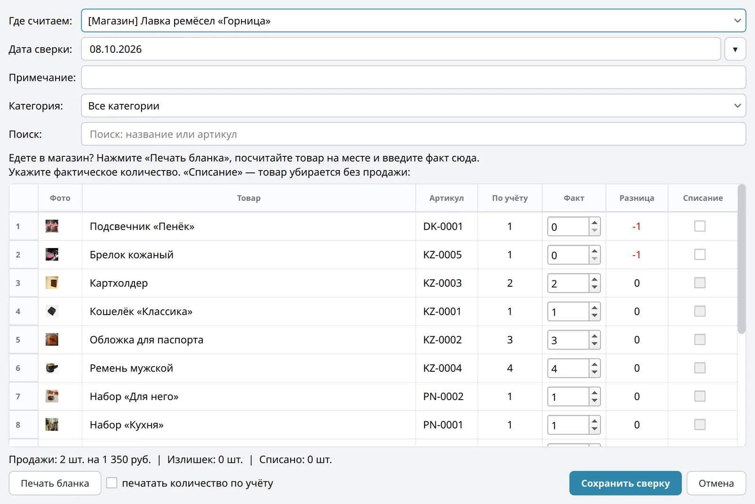Tick write-off checkbox for Подсвечник «Пенёк»
This screenshot has width=755, height=504.
(x=700, y=226)
